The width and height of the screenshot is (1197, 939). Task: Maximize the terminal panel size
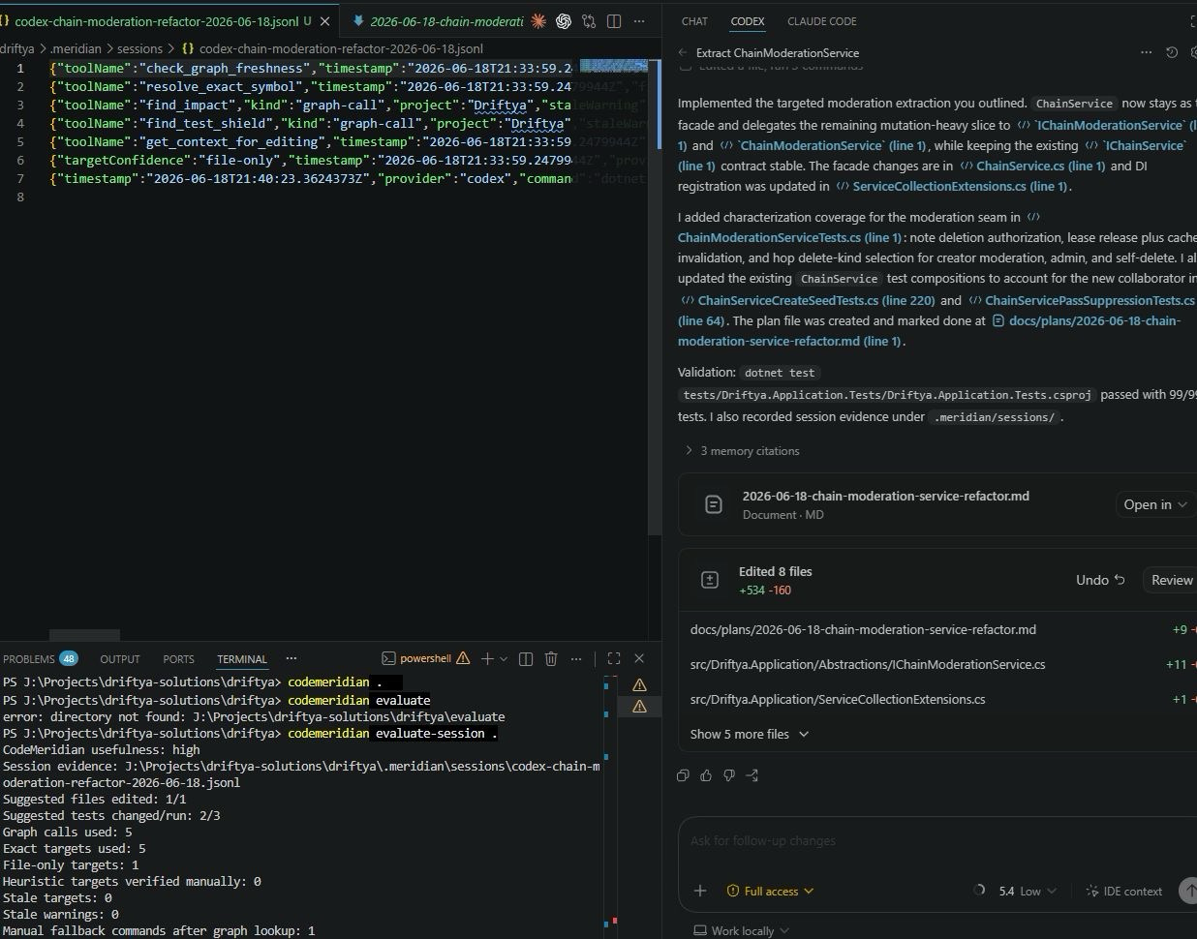click(614, 658)
